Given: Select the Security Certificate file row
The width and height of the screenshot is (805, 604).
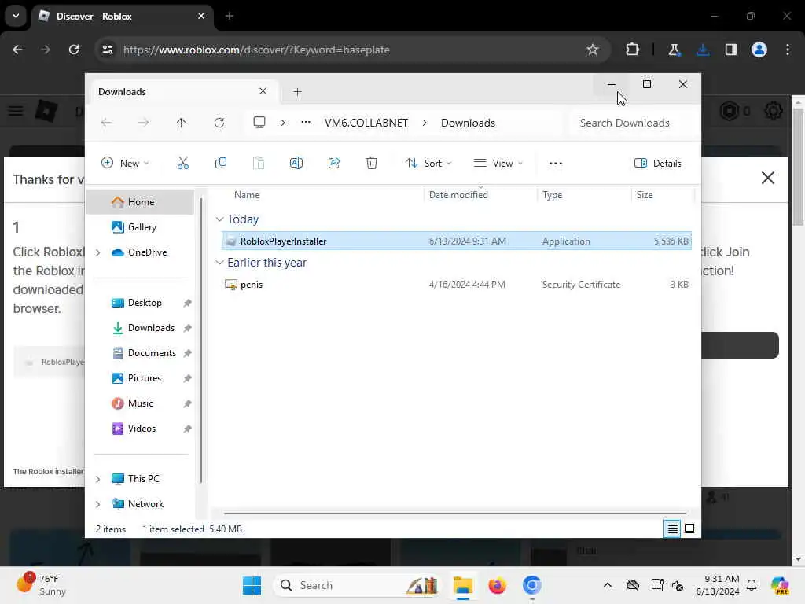Looking at the screenshot, I should pos(457,284).
